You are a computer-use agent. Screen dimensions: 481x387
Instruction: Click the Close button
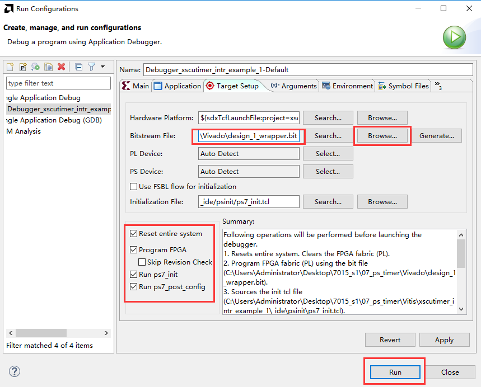(x=450, y=372)
